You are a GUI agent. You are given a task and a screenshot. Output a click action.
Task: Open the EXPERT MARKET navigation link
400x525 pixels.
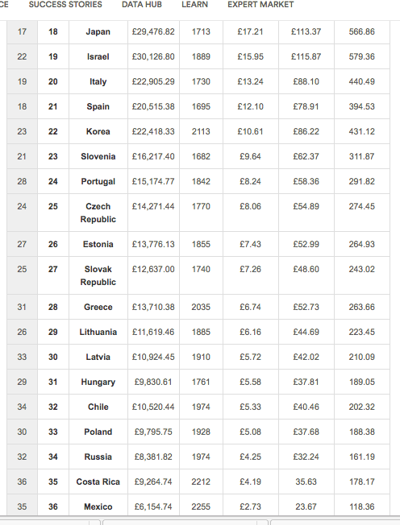pos(260,5)
